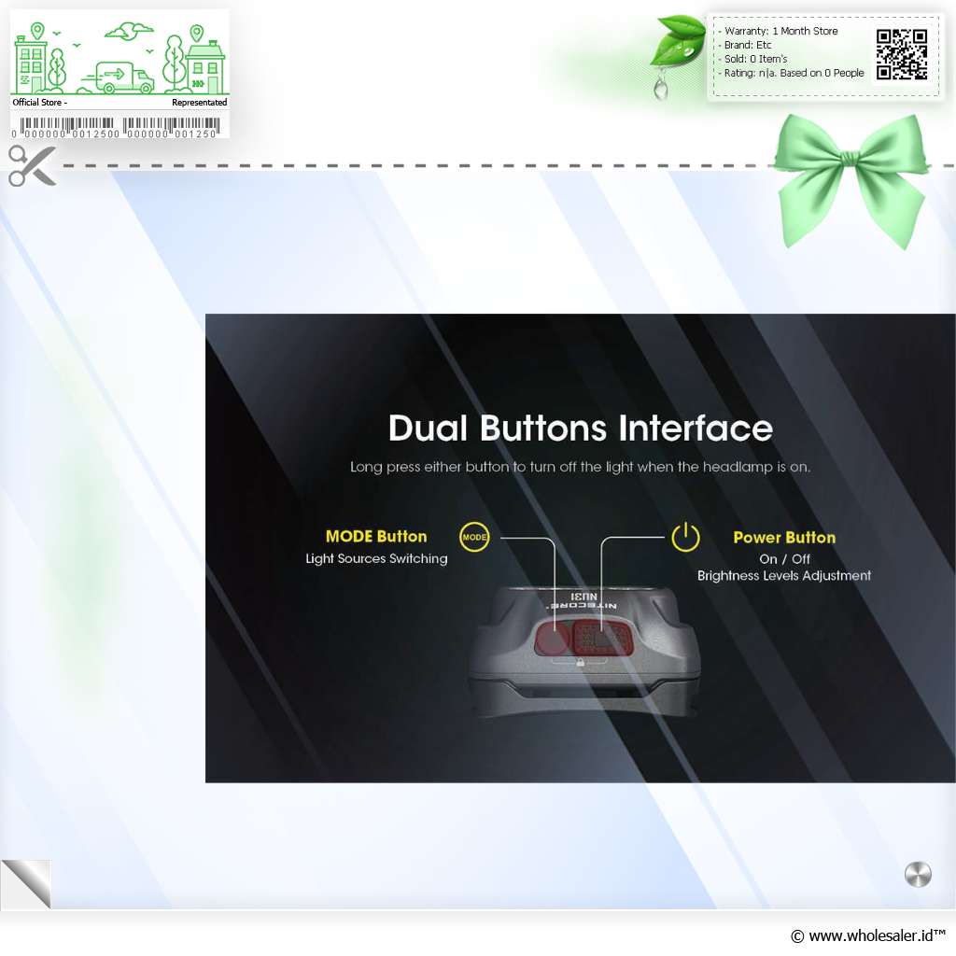Viewport: 956px width, 956px height.
Task: Click the silver round knob at the bottom right
Action: (x=918, y=874)
